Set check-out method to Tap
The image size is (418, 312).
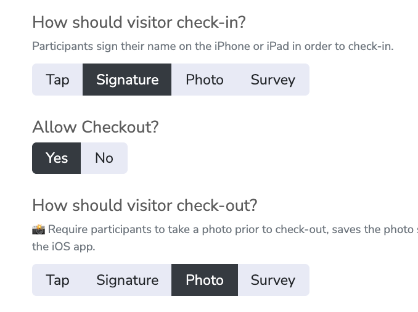point(57,280)
